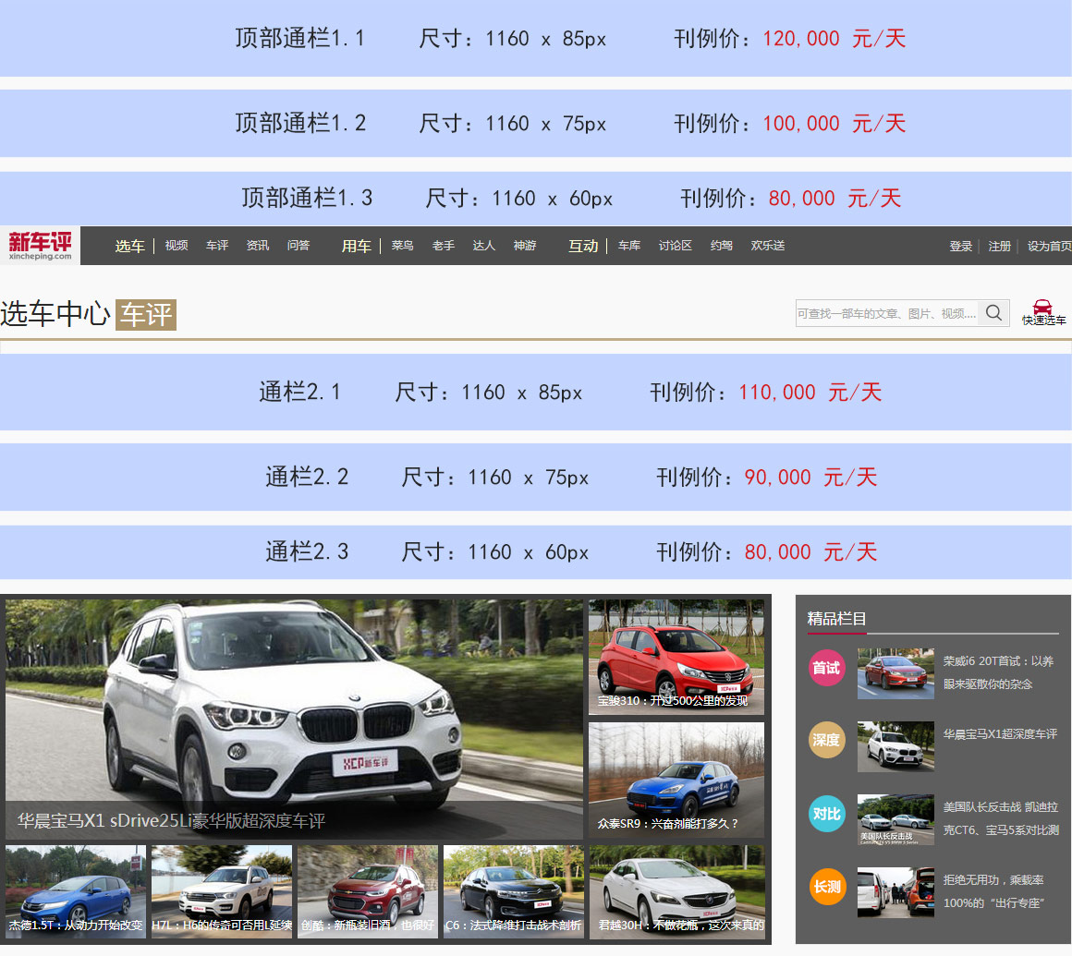Click the 选车中心 heading

[55, 314]
